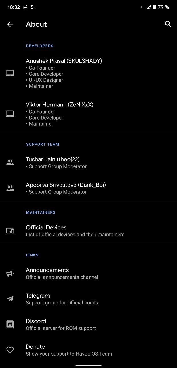Tap the SUPPORT TEAM section header
Viewport: 177px width, 368px height.
[x=43, y=144]
